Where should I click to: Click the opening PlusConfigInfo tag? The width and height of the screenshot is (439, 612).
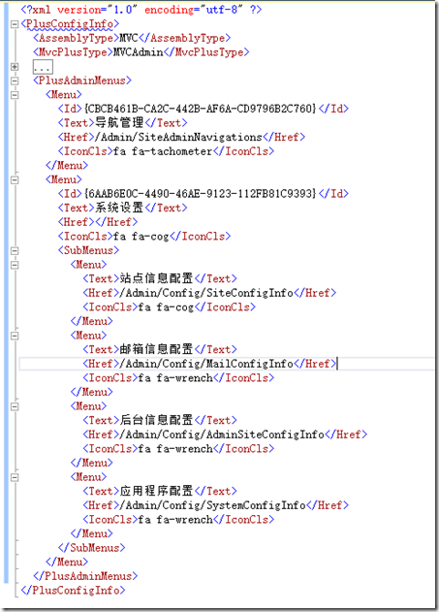coord(70,24)
